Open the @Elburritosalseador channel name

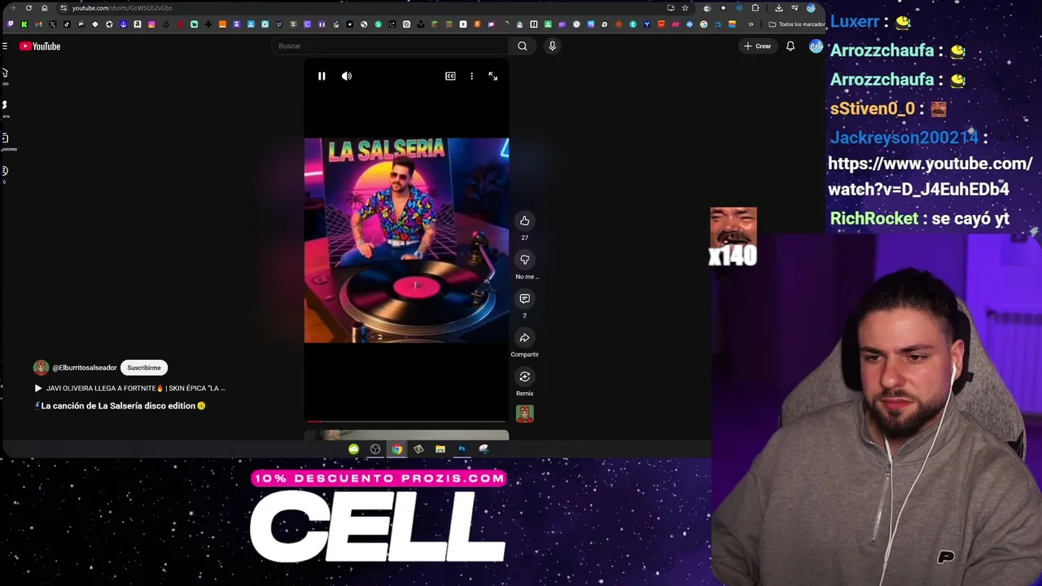[85, 368]
